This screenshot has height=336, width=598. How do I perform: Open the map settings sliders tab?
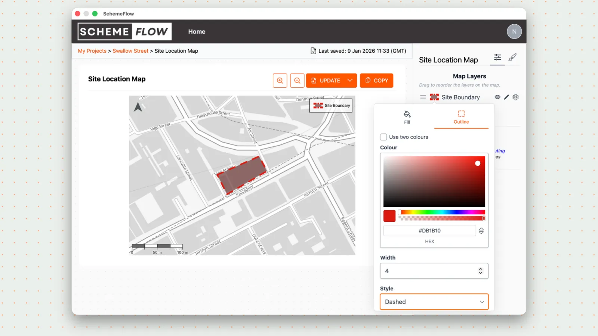(x=497, y=57)
